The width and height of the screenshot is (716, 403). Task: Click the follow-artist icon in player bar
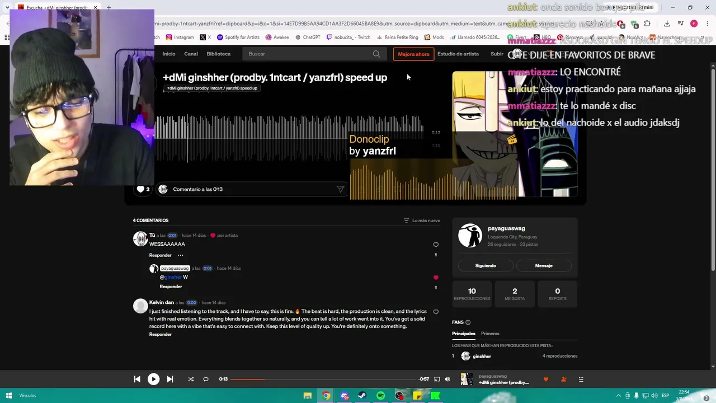(x=563, y=379)
